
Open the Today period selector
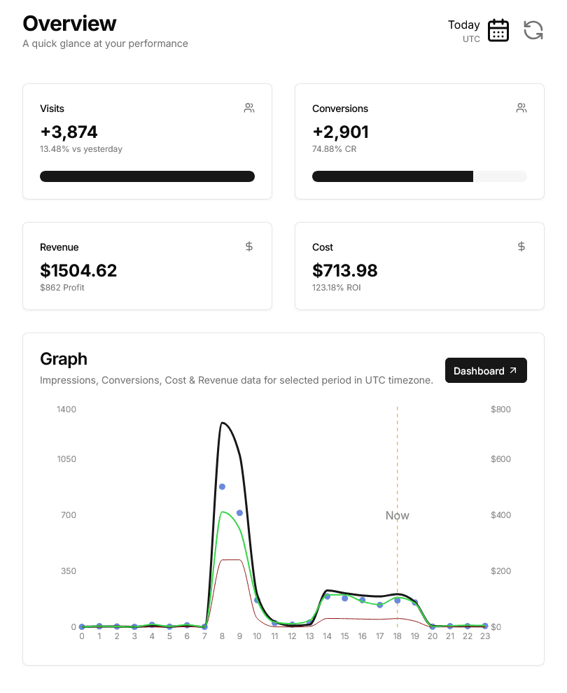464,24
